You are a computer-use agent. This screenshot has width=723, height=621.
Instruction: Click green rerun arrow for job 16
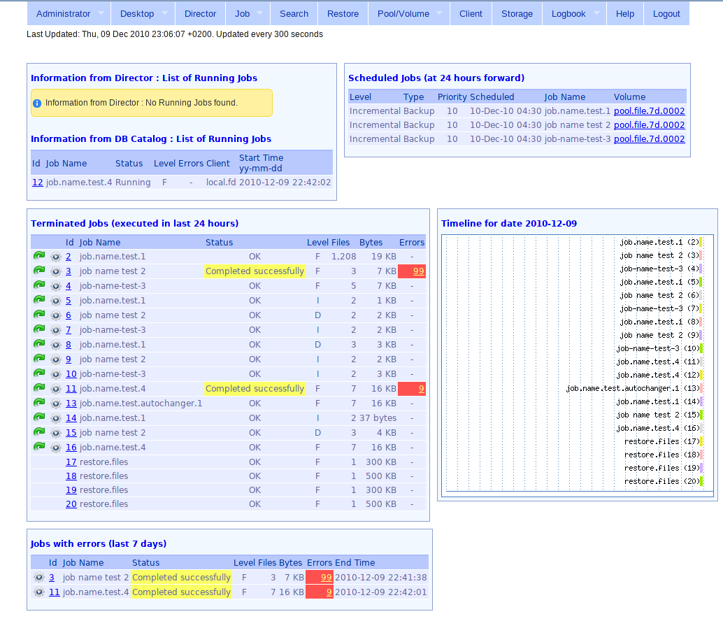(39, 447)
